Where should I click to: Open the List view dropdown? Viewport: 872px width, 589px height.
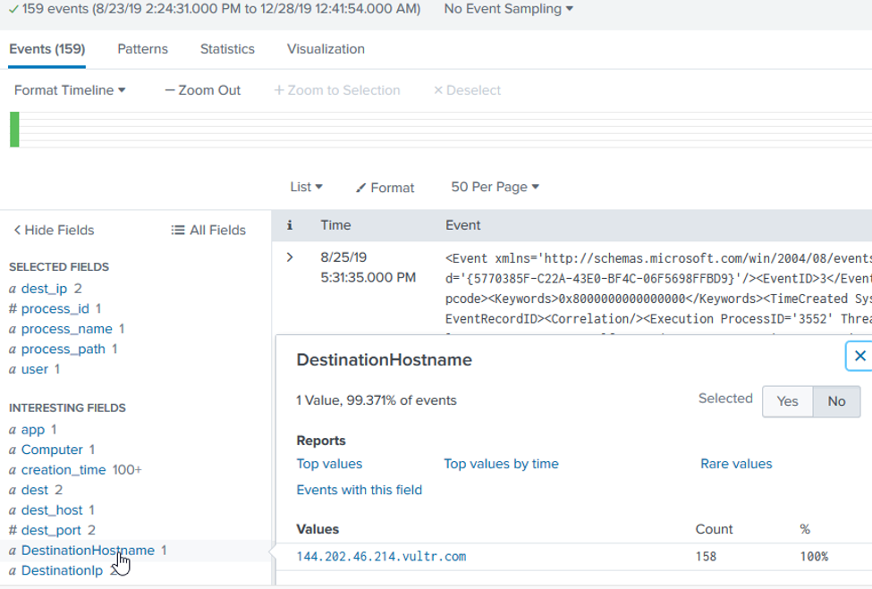tap(306, 187)
